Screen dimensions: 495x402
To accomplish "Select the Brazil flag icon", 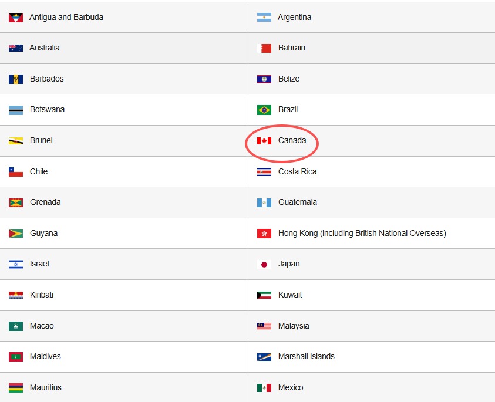I will tap(264, 110).
